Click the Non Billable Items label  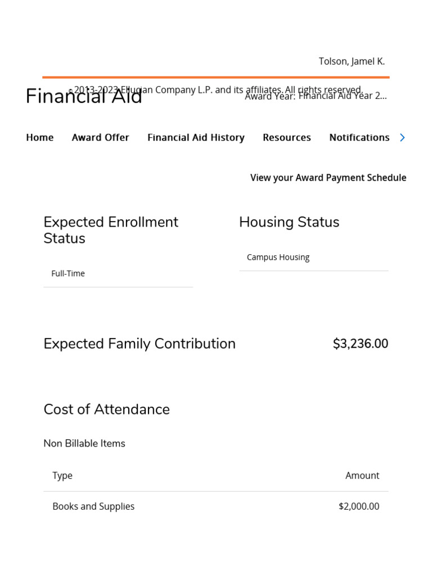click(84, 443)
